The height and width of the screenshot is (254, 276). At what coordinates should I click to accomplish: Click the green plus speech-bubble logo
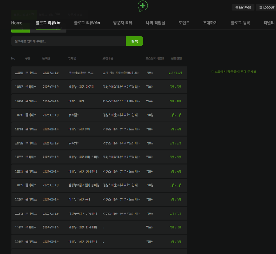pos(143,6)
